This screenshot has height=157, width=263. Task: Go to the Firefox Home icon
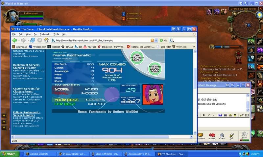[47, 40]
